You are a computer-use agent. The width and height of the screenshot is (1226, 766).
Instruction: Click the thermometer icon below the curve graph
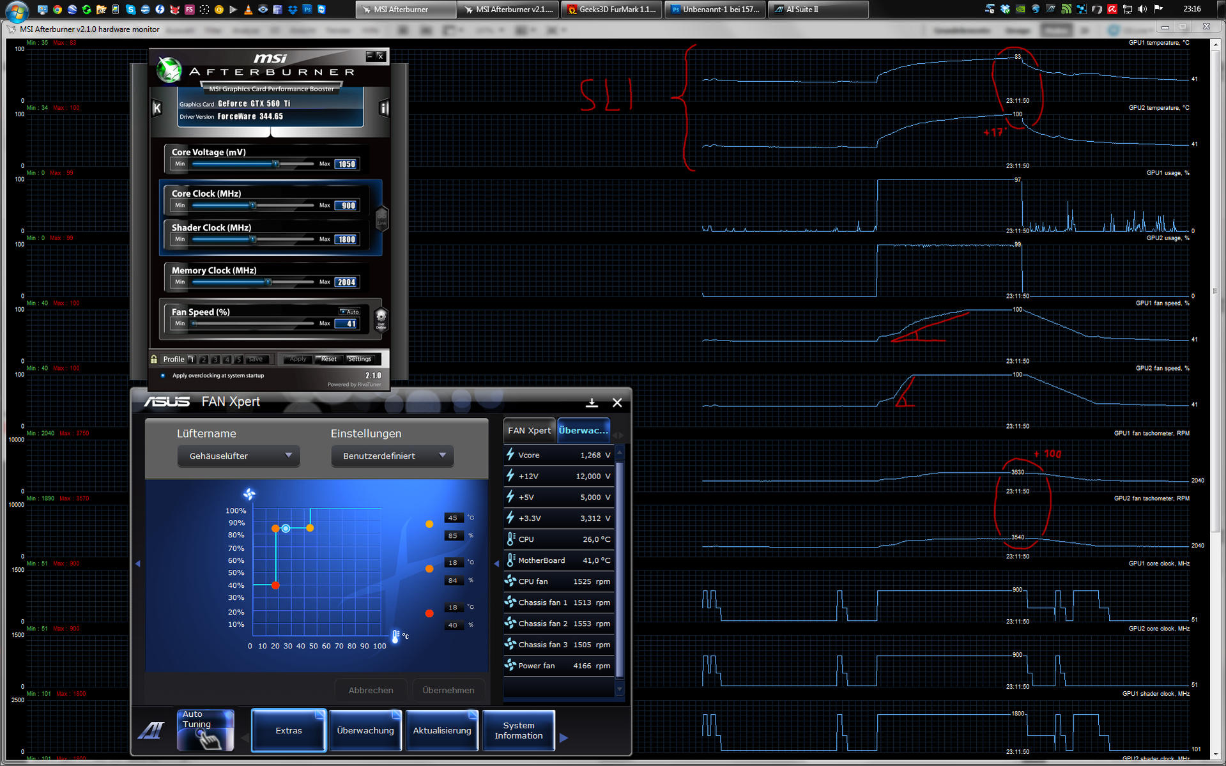click(395, 636)
